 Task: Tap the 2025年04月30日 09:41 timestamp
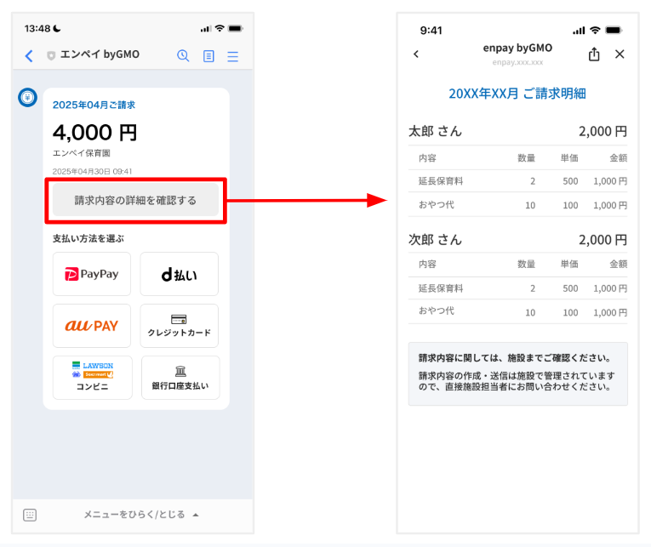click(92, 171)
